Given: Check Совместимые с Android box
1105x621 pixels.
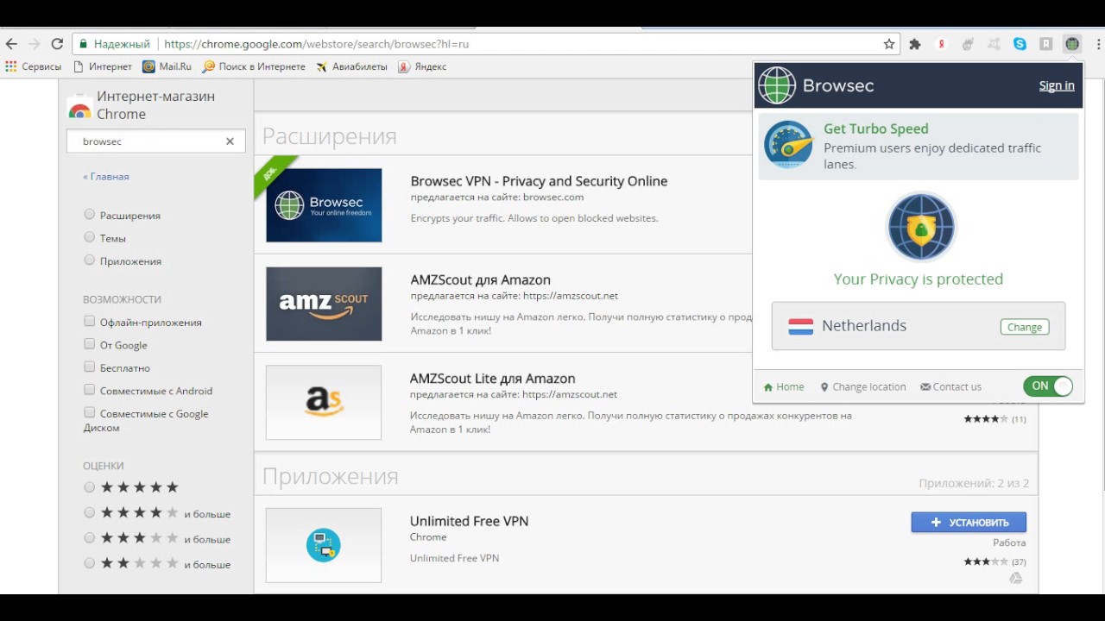Looking at the screenshot, I should click(89, 390).
